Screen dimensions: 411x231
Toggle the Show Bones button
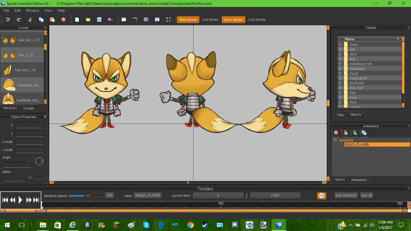click(x=188, y=20)
